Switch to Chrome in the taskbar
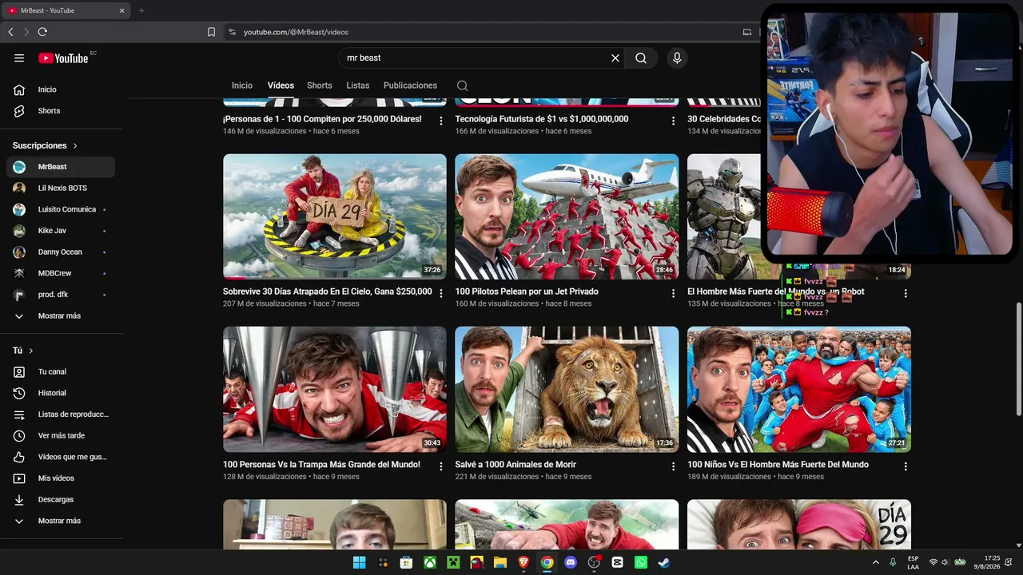This screenshot has width=1023, height=575. (x=547, y=562)
